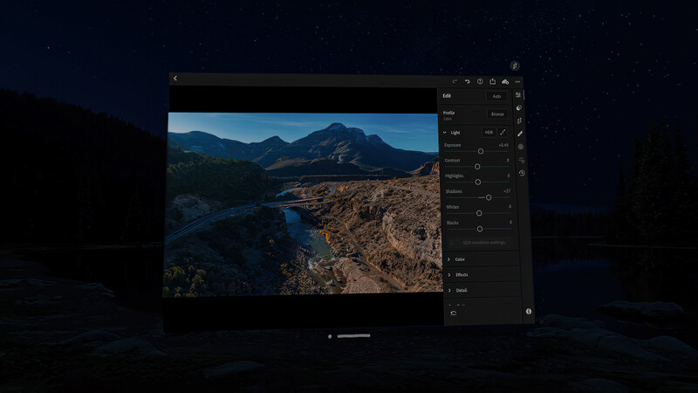Screen dimensions: 698x393
Task: Open the info/help circle icon
Action: point(480,81)
